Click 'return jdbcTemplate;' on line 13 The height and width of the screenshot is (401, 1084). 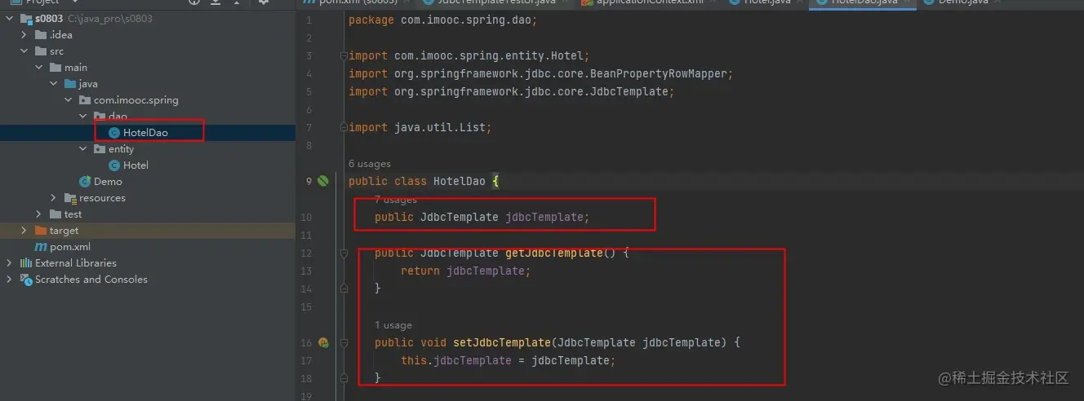tap(465, 271)
